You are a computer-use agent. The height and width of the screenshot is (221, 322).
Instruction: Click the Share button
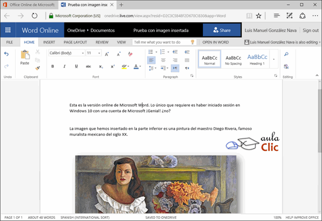[x=222, y=30]
